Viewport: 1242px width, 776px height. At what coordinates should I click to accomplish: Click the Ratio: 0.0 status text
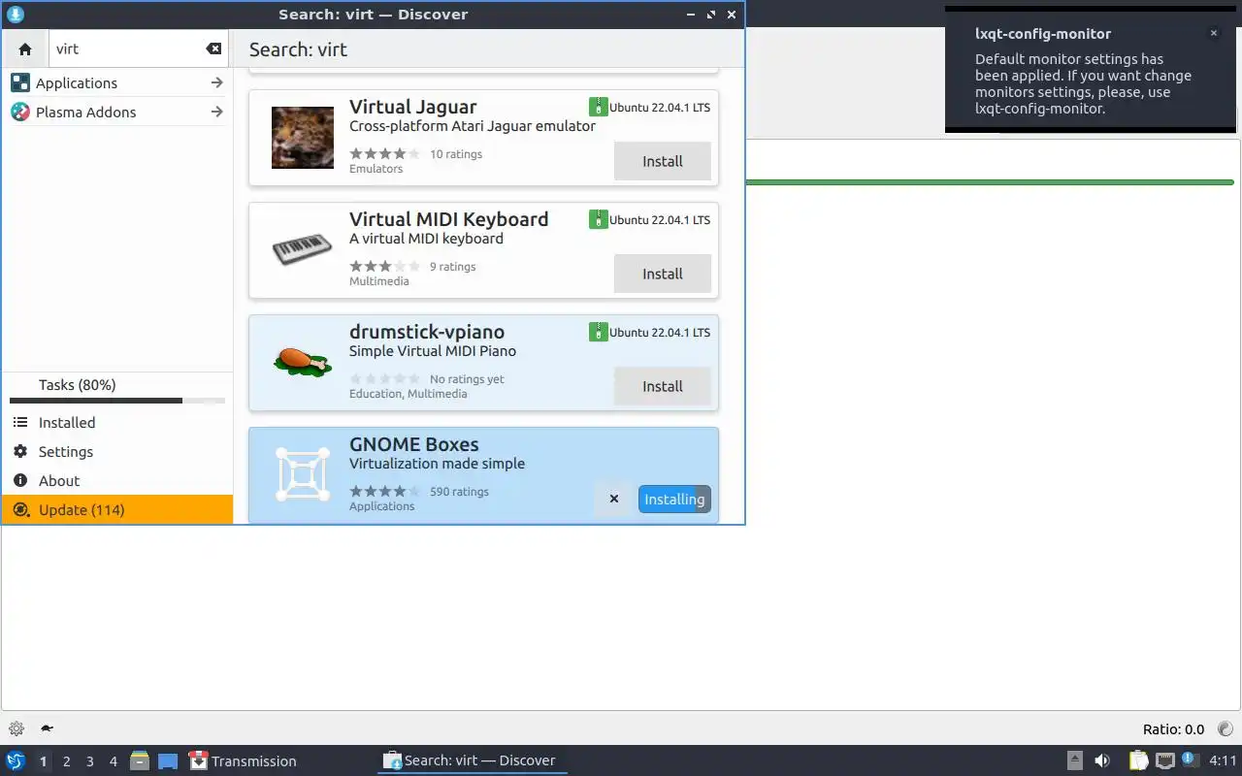pos(1173,729)
